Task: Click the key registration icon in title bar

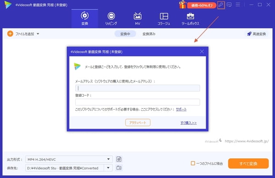Action: click(x=221, y=5)
